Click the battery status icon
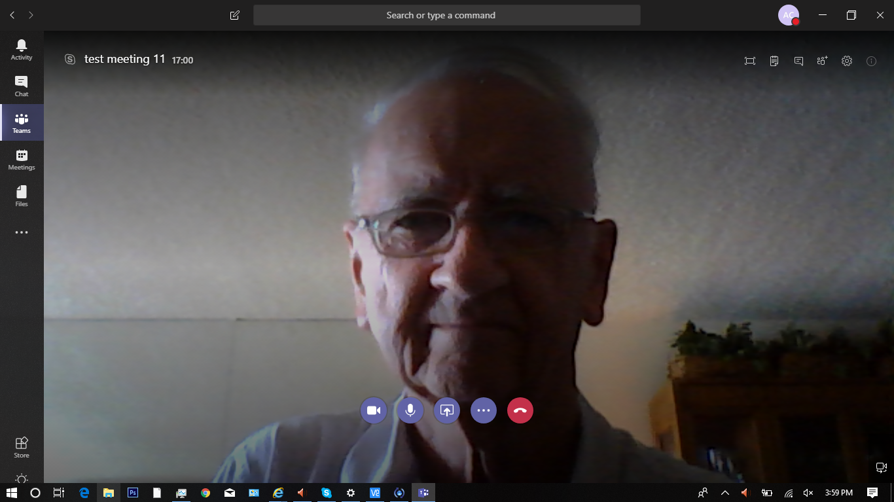 (x=766, y=493)
